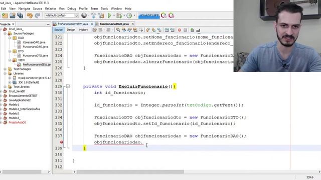
Task: Open the Debug menu
Action: pos(72,8)
